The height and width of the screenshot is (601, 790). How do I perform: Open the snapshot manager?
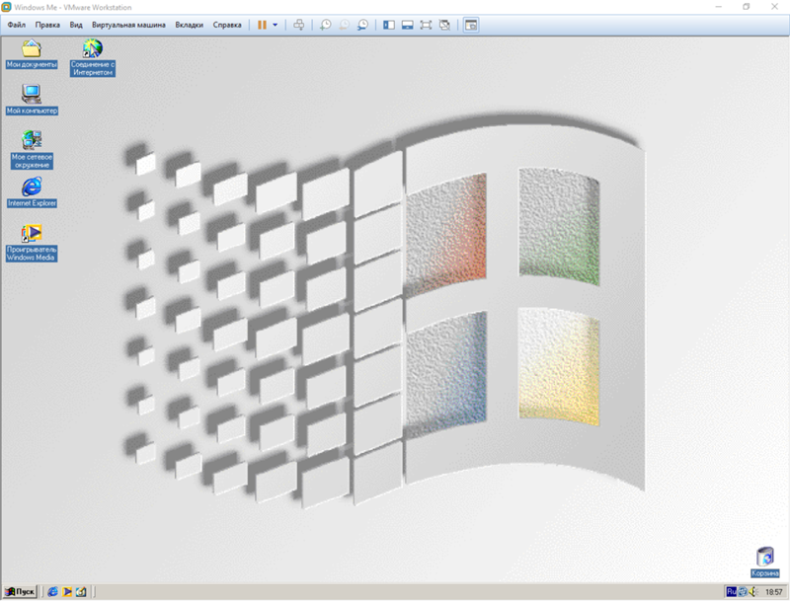tap(362, 25)
